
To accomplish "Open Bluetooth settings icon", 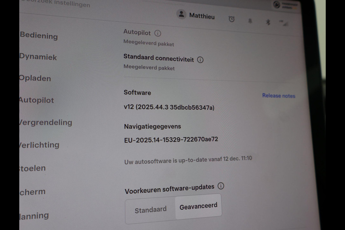I will pos(268,22).
